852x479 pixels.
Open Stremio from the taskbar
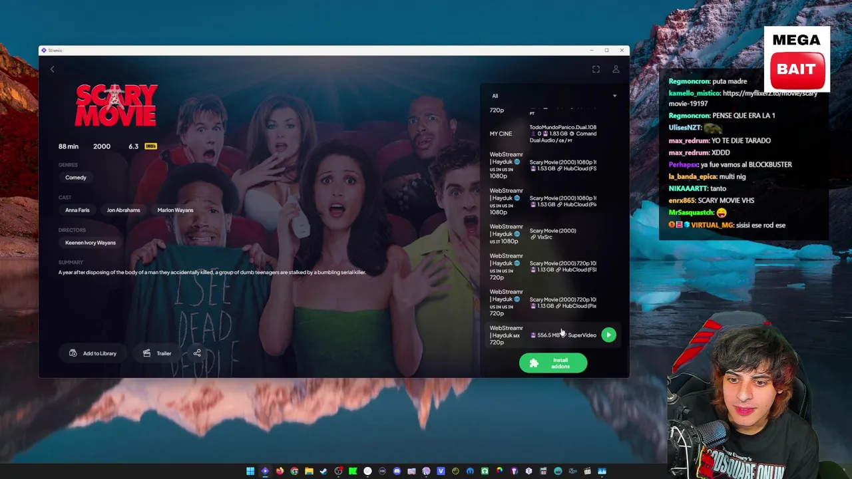(265, 471)
